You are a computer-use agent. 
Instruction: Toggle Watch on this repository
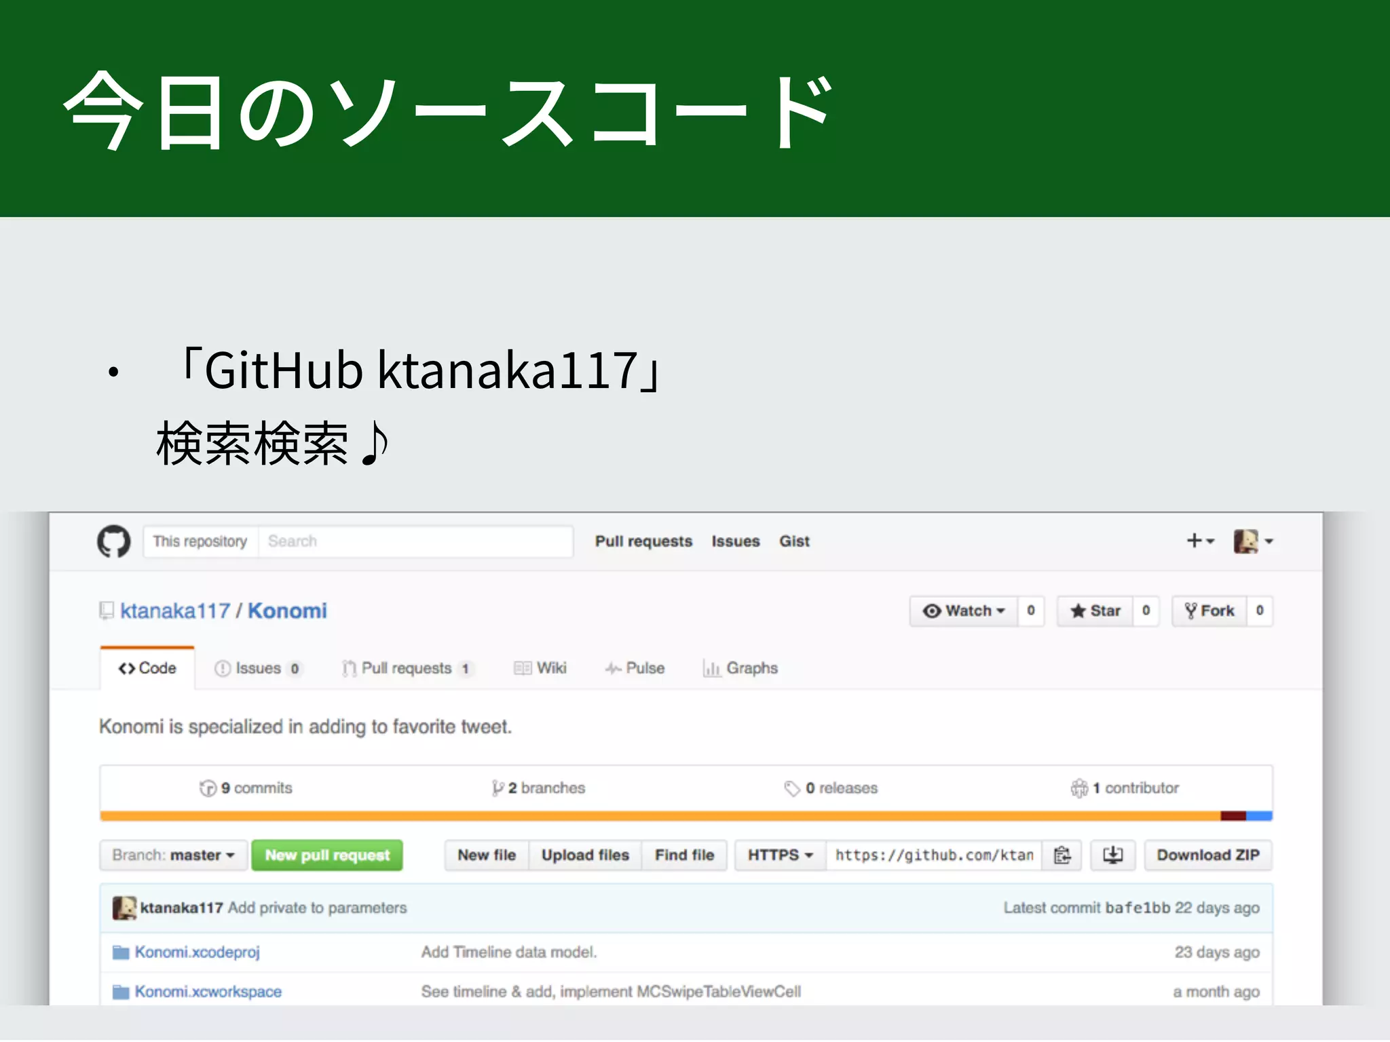pos(964,611)
